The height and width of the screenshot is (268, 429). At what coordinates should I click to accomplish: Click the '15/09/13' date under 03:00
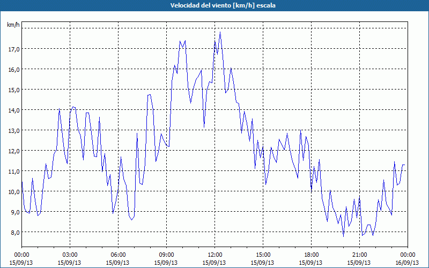(70, 263)
